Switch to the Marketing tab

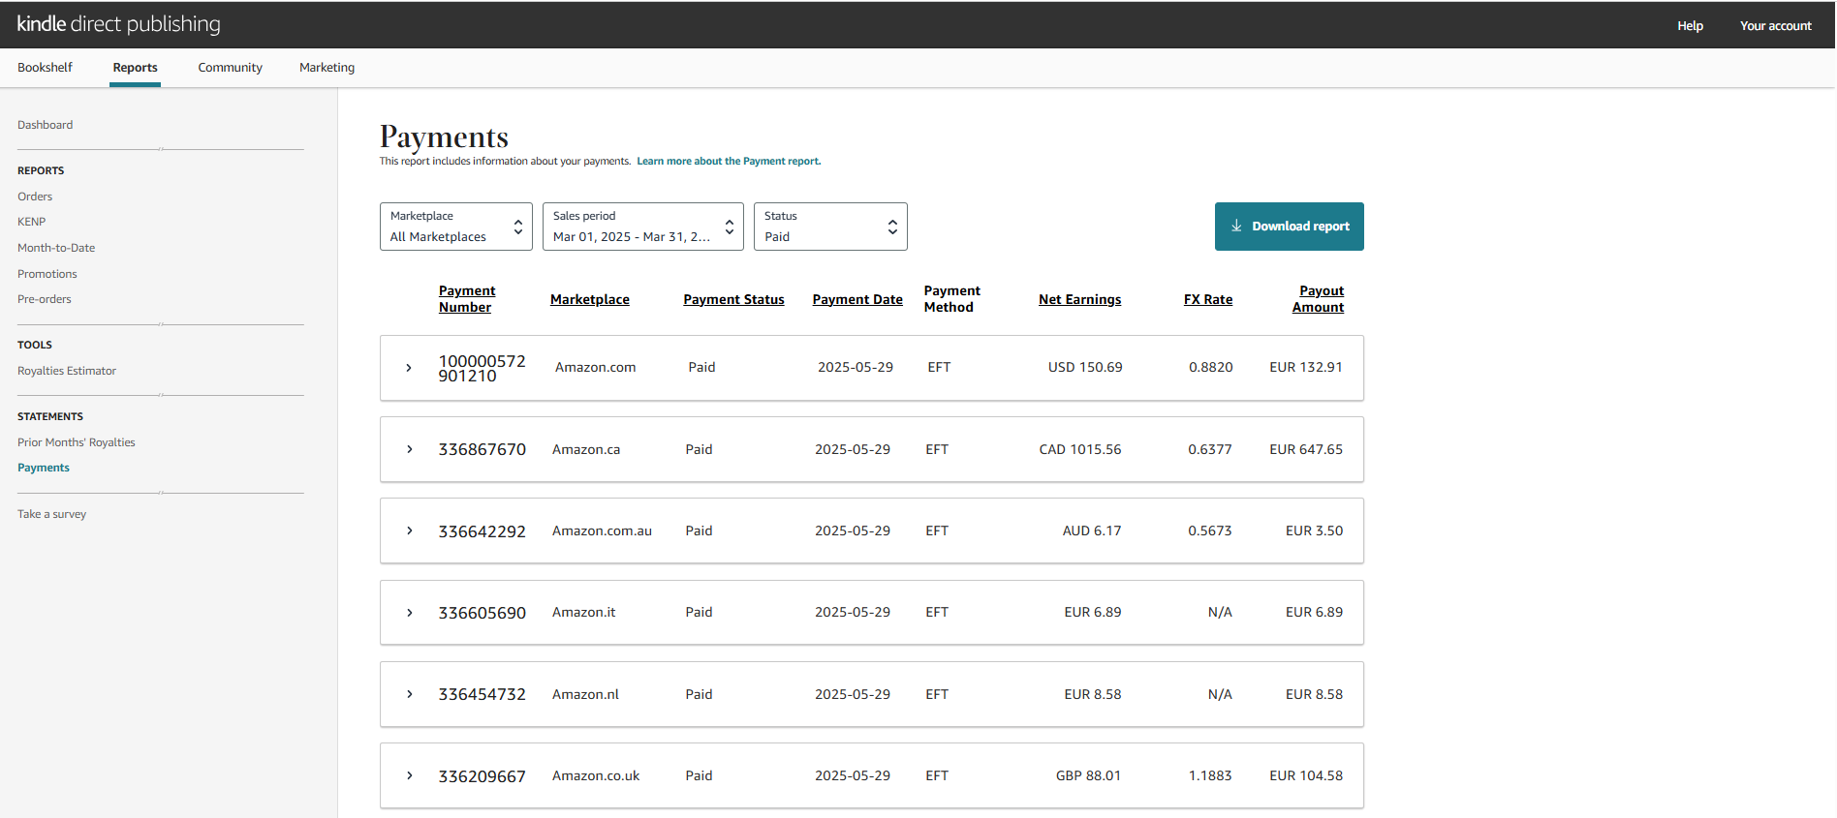point(327,68)
